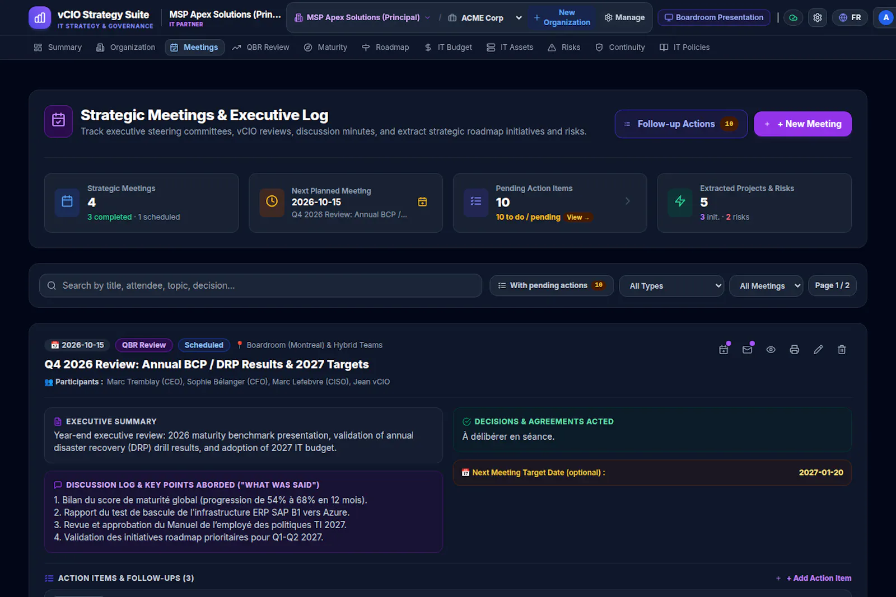The width and height of the screenshot is (896, 597).
Task: Click the Page 1 / 2 pager
Action: click(832, 285)
